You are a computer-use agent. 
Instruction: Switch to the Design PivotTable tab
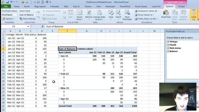[x=181, y=6]
